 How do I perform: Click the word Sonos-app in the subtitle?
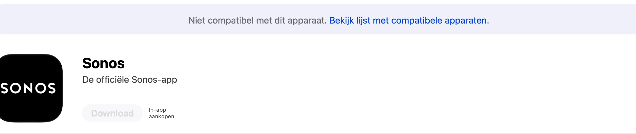[154, 80]
